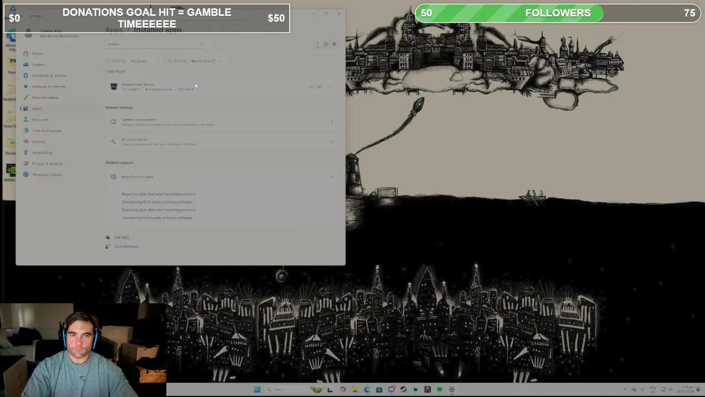
Task: Open the Recycle Bin desktop icon
Action: (12, 10)
